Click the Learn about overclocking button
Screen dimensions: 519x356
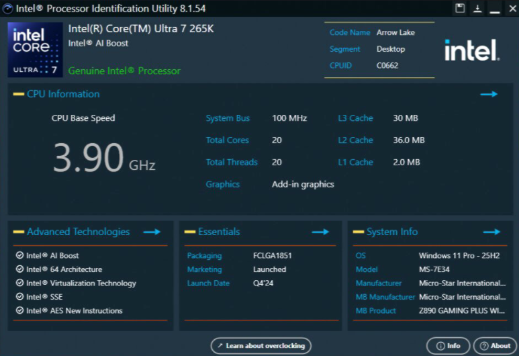click(261, 346)
